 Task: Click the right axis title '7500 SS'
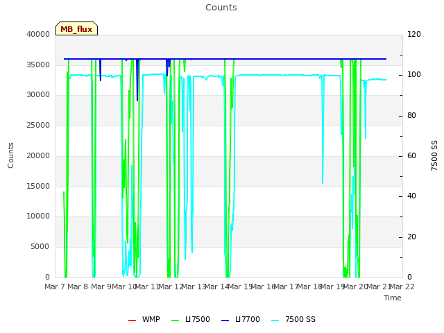(x=434, y=155)
